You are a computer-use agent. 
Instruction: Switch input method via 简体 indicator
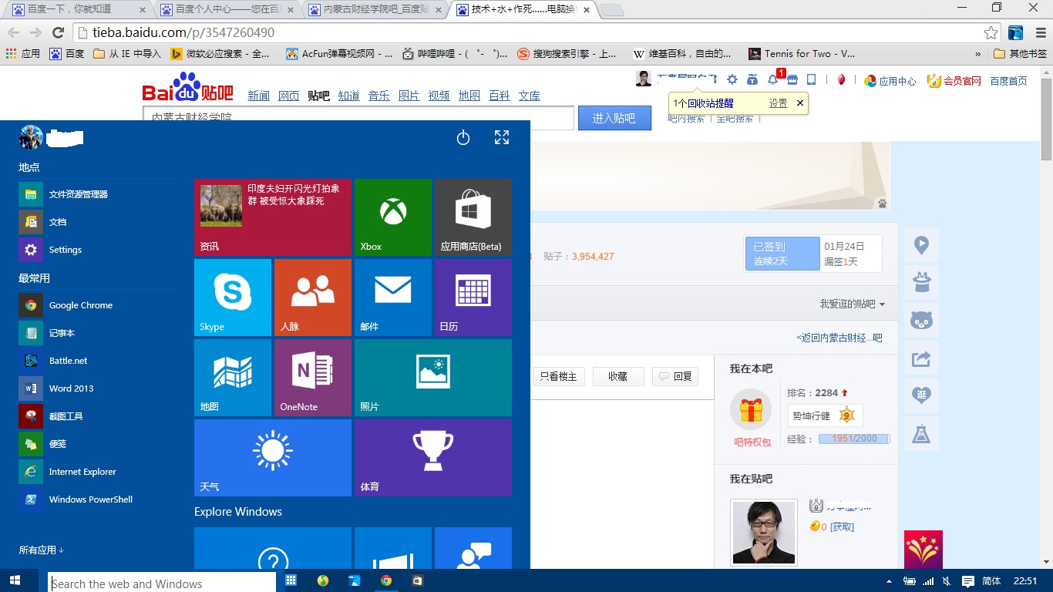[991, 581]
